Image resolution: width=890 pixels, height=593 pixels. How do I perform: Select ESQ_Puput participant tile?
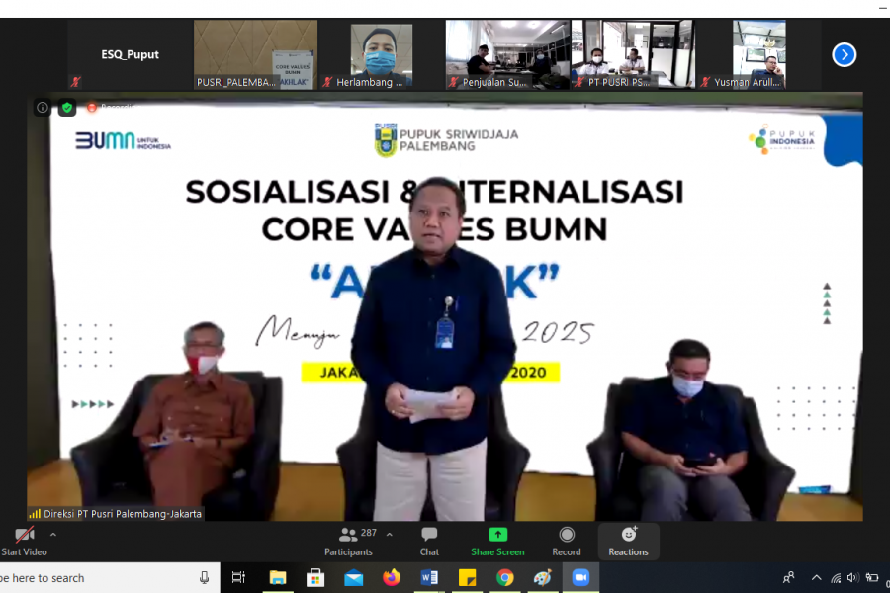point(130,54)
